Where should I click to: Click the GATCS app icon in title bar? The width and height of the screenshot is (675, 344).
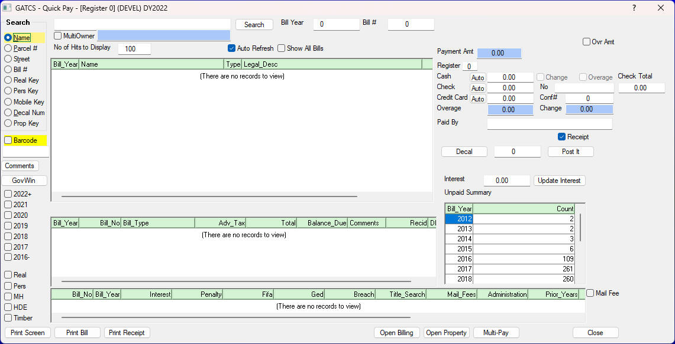[x=8, y=8]
